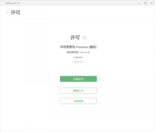Click the green 升级许可 button
The height and width of the screenshot is (132, 155).
(78, 79)
